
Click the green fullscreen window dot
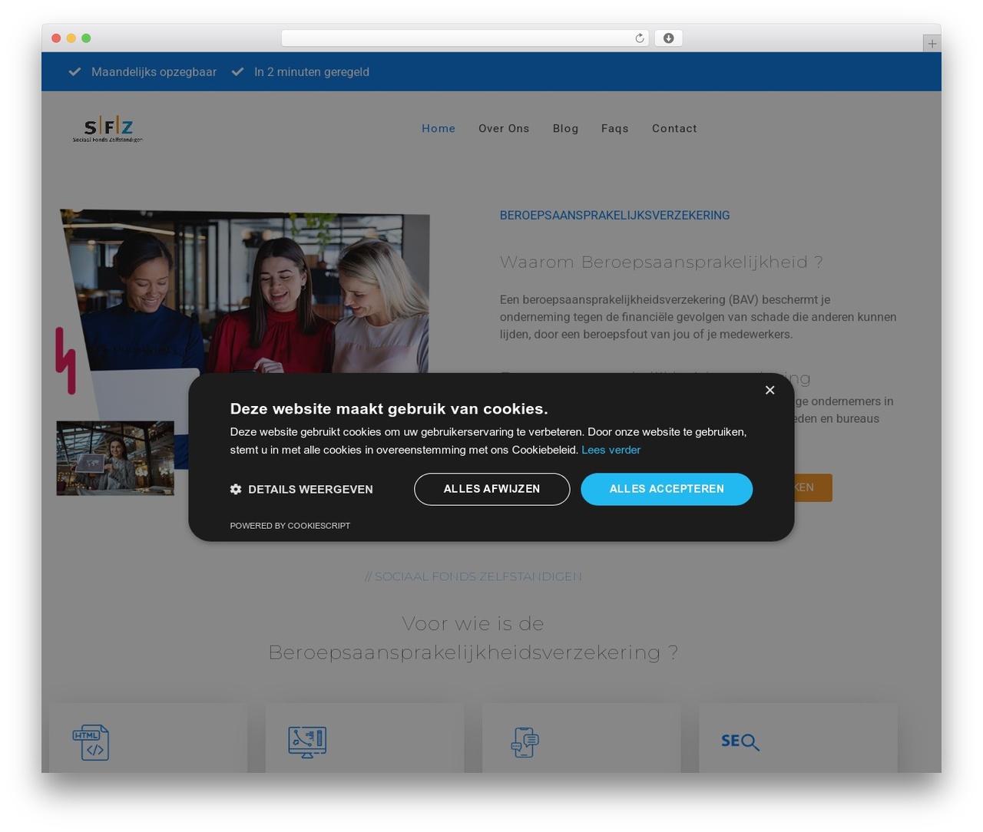86,38
